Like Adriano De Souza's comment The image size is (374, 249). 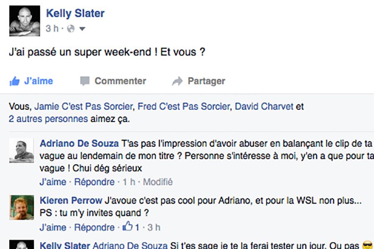(x=53, y=182)
